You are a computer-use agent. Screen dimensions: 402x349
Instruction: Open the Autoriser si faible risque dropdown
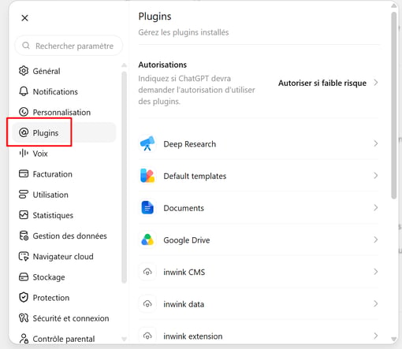click(328, 83)
